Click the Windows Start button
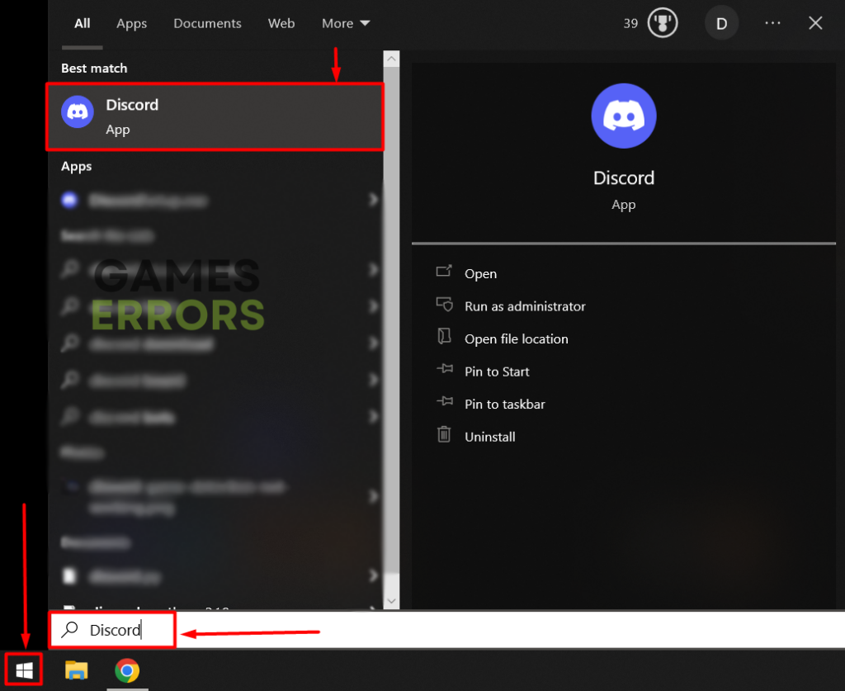The image size is (845, 691). pos(24,670)
